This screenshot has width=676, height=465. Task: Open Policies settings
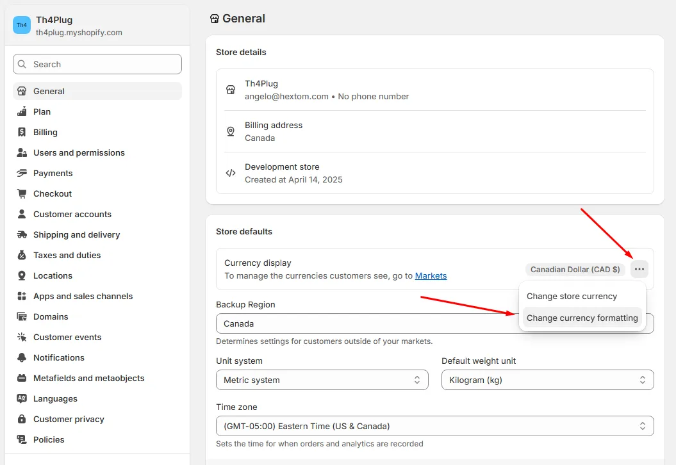tap(97, 439)
